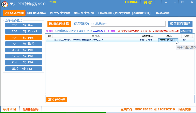This screenshot has width=196, height=113.
Task: Click the 设置保存路径 button
Action: click(180, 24)
